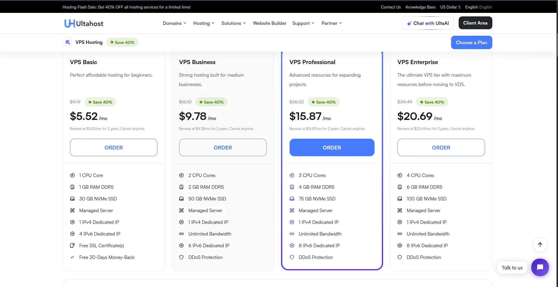Click the SSL certificate icon in VPS Basic
This screenshot has height=287, width=558.
[x=72, y=245]
